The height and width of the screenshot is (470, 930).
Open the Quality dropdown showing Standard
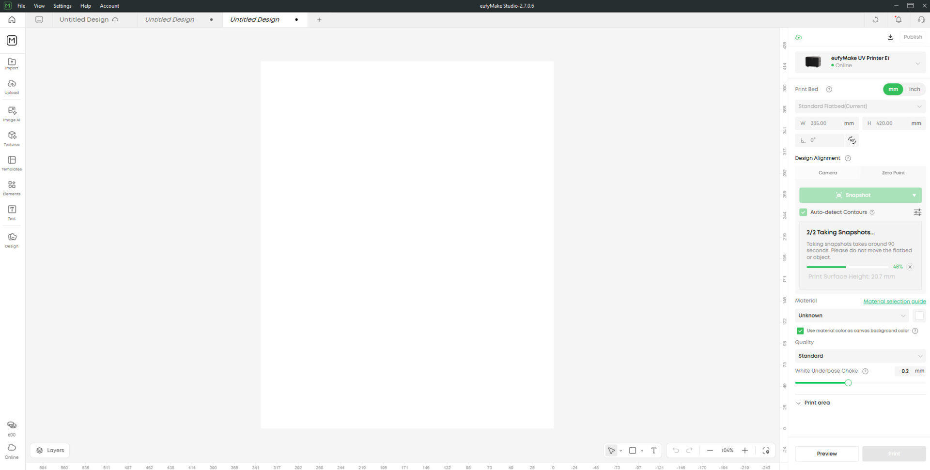point(860,356)
